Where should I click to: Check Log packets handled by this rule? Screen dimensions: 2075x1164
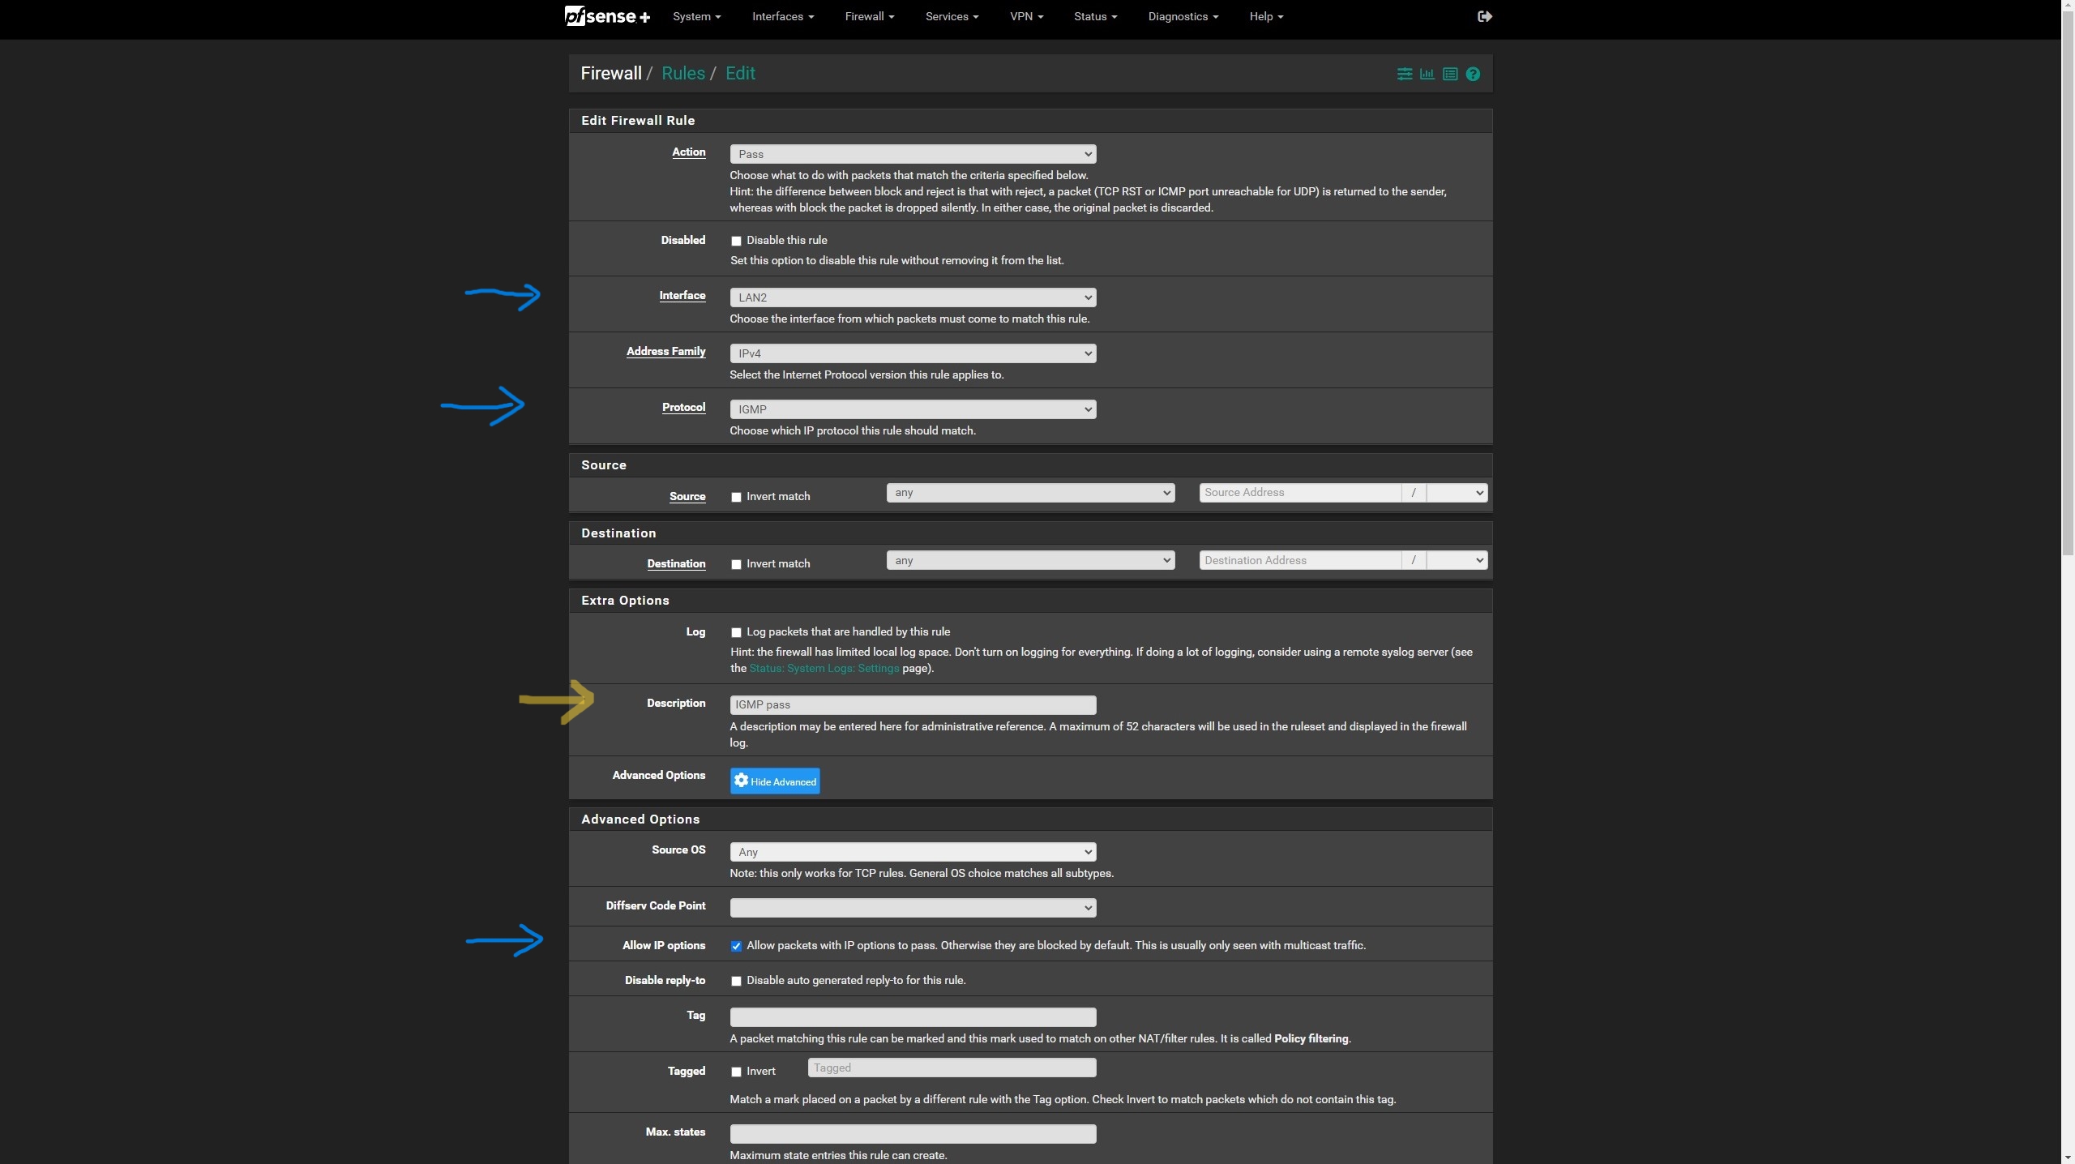pyautogui.click(x=736, y=632)
